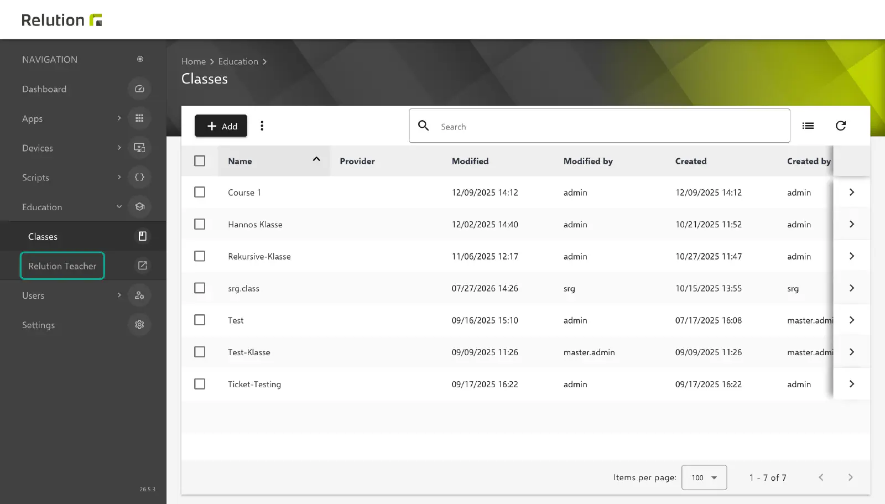Screen dimensions: 885x504
Task: Click the Add button
Action: [221, 126]
